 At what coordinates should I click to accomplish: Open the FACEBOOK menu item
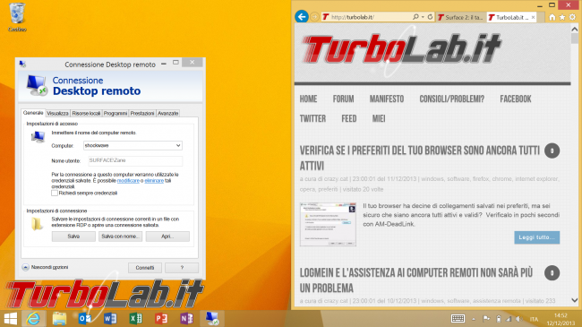(x=516, y=99)
